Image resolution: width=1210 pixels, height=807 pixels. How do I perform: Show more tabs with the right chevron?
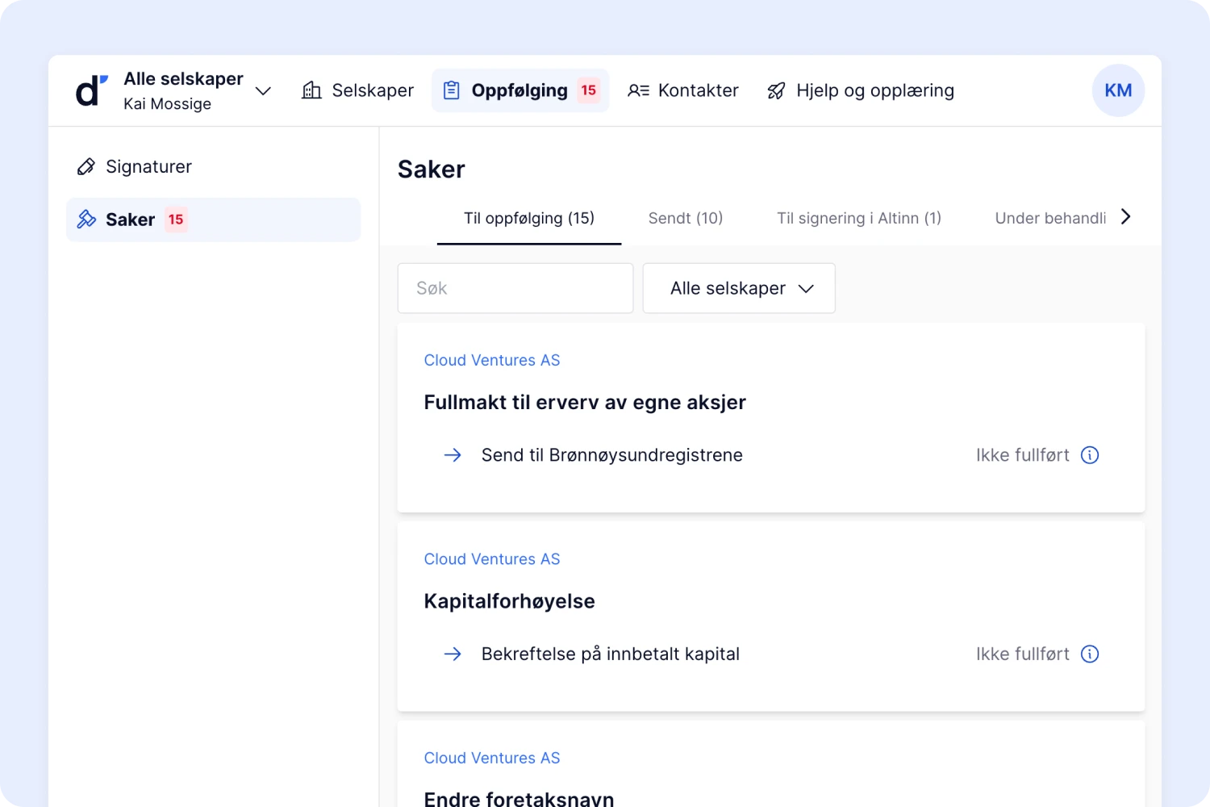(1126, 217)
